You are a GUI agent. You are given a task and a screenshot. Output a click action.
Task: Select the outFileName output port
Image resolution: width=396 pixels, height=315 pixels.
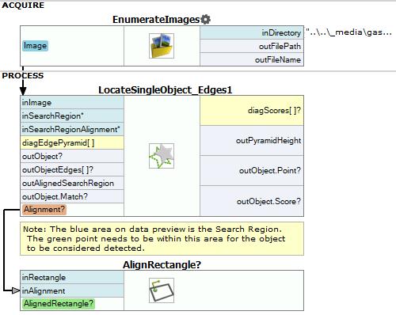(x=252, y=59)
